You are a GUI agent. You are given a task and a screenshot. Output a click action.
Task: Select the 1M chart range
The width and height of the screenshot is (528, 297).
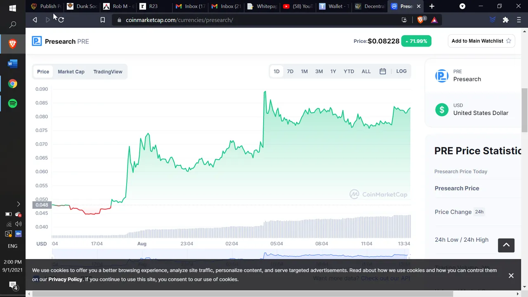[x=304, y=71]
